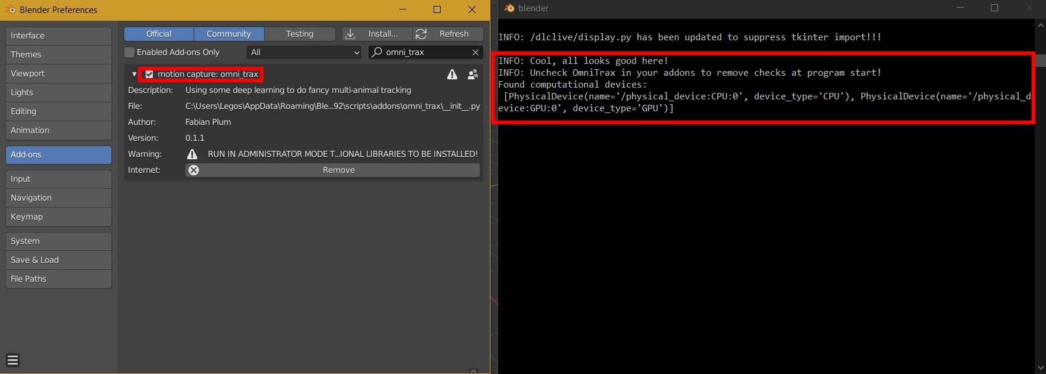Open the Interface preferences section

(59, 36)
